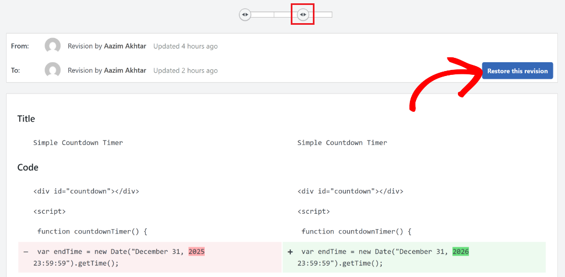Viewport: 565px width, 277px height.
Task: Click 'Updated 4 hours ago' text
Action: pos(185,46)
